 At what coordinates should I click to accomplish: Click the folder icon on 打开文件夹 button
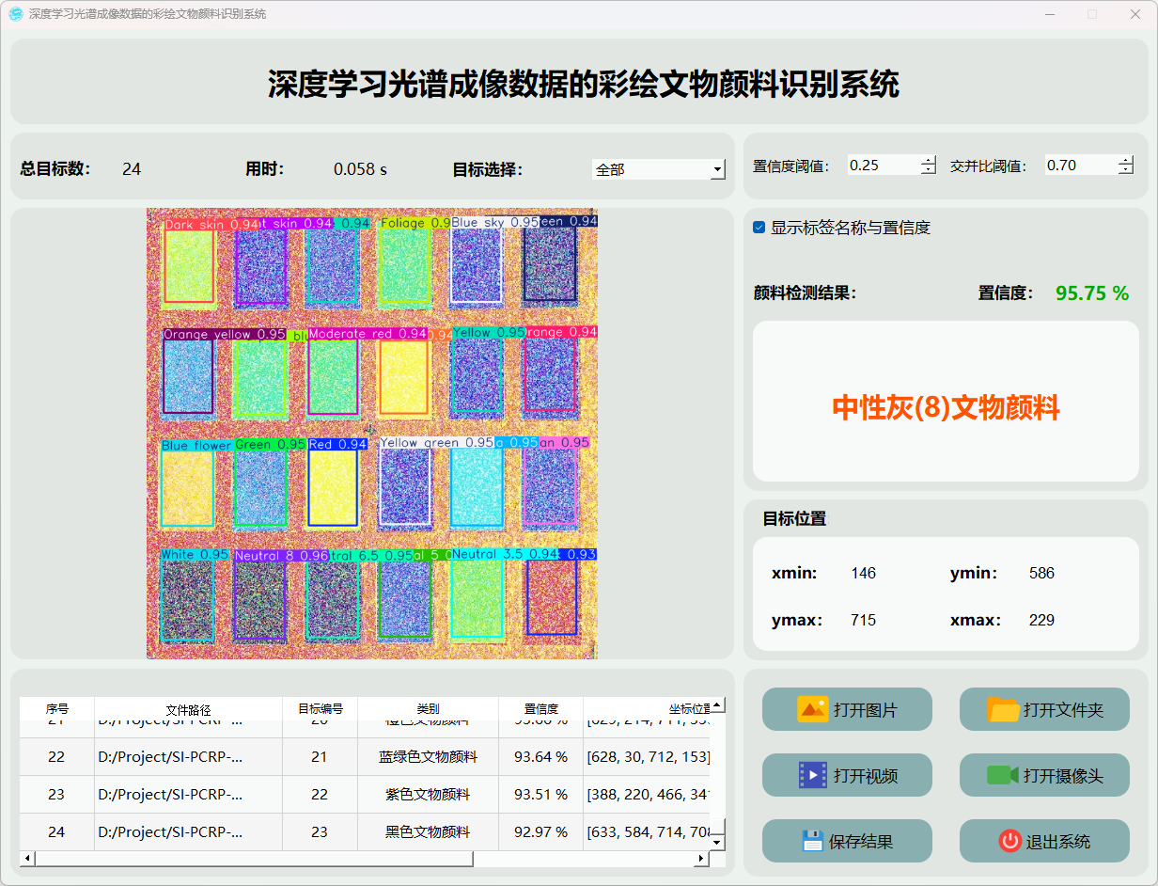(x=1003, y=709)
